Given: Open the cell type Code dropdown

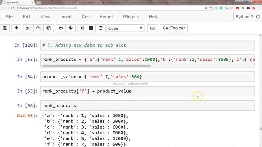Looking at the screenshot, I should click(125, 28).
